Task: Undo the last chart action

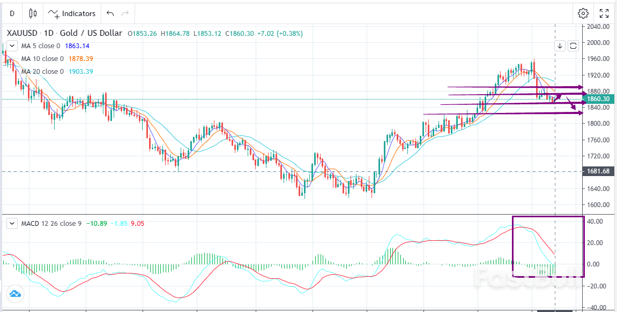Action: pyautogui.click(x=110, y=13)
